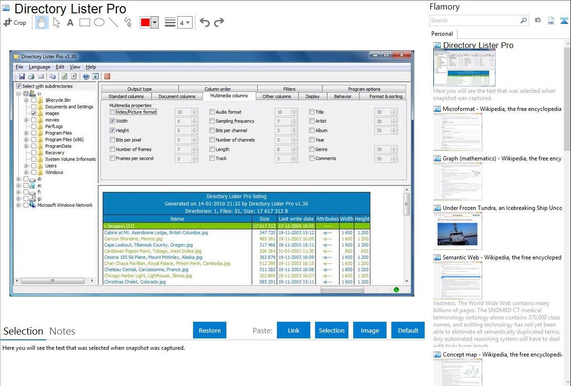
Task: Click the floppy disk save icon
Action: click(x=22, y=77)
